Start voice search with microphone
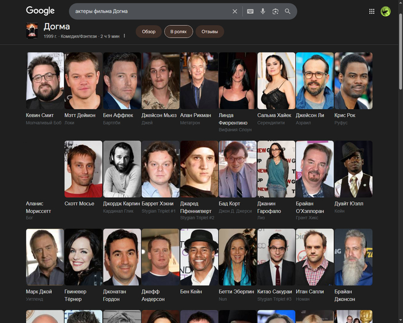403x323 pixels. click(x=263, y=11)
